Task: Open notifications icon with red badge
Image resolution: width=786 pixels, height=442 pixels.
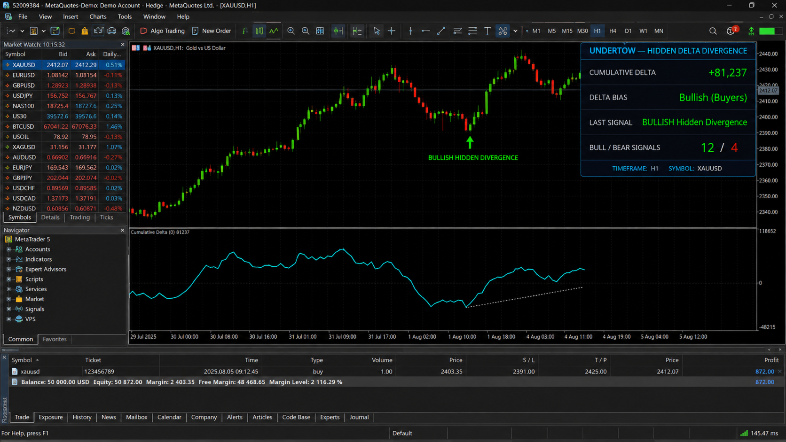Action: pos(731,31)
